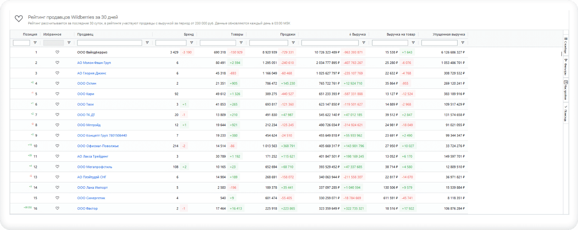Open Выручка на товар filter dropdown
Viewport: 578px width, 230px height.
click(x=413, y=43)
